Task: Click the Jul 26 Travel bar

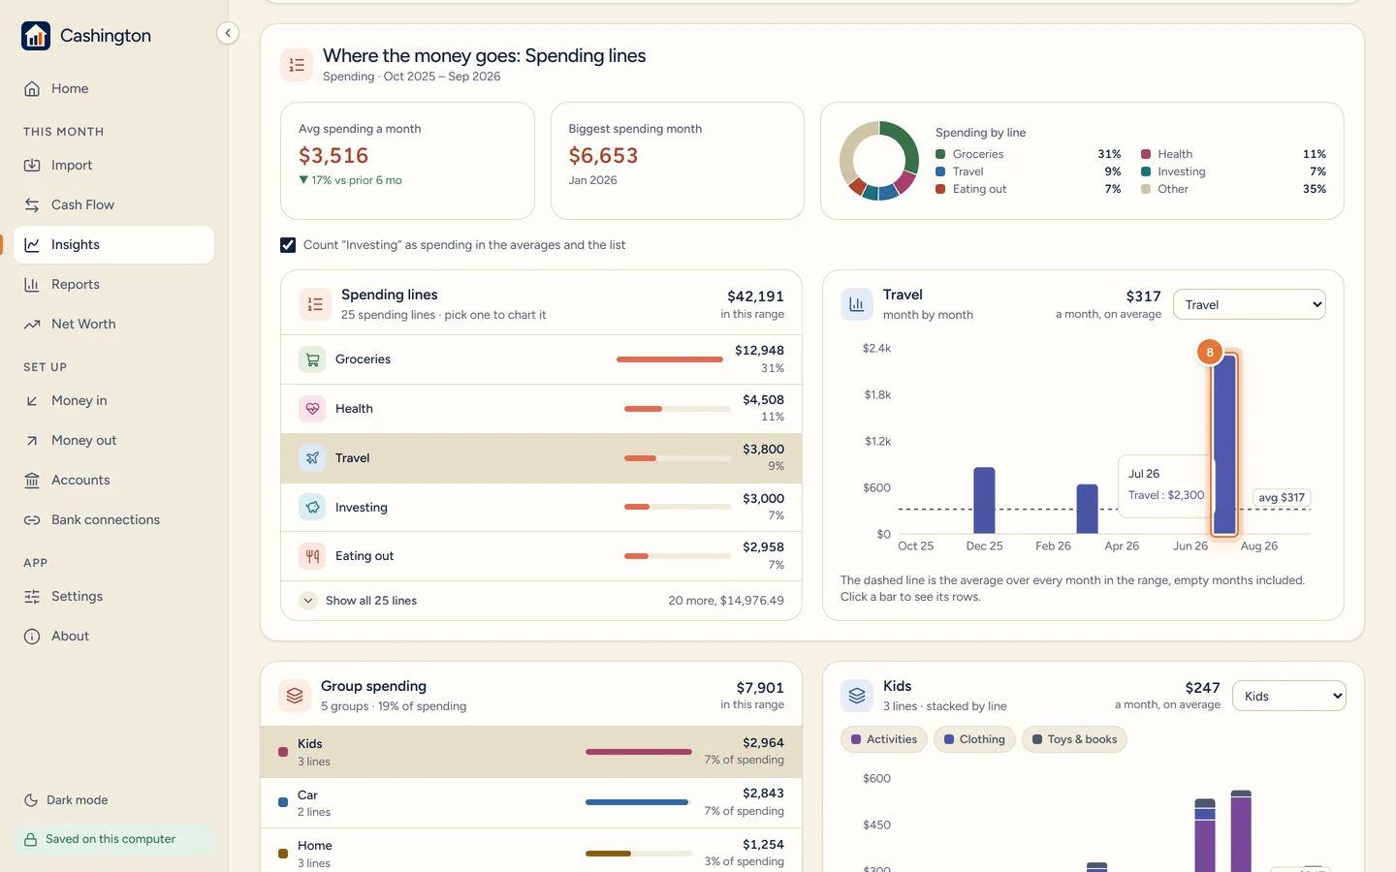Action: (1225, 445)
